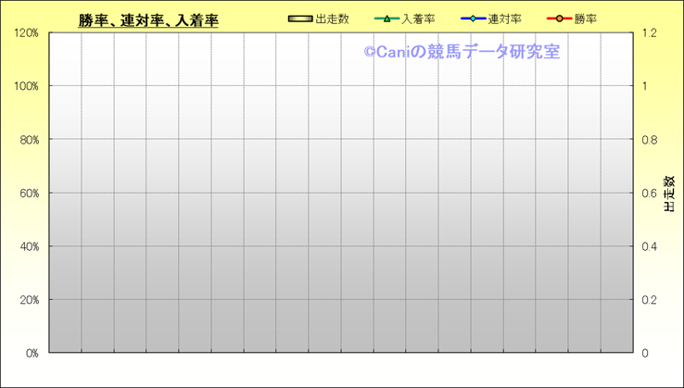Click the chart title 勝率、連対率、入着率
Image resolution: width=684 pixels, height=388 pixels.
coord(148,20)
